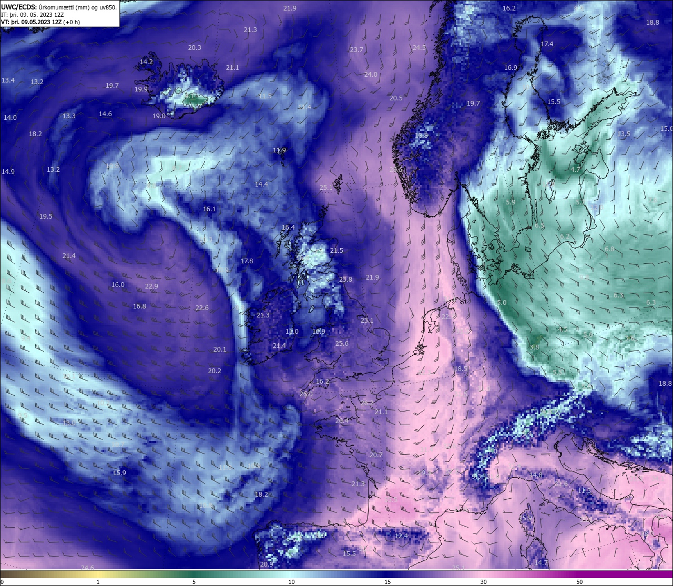Click the '13.4' map value
The width and height of the screenshot is (673, 586).
pos(8,80)
